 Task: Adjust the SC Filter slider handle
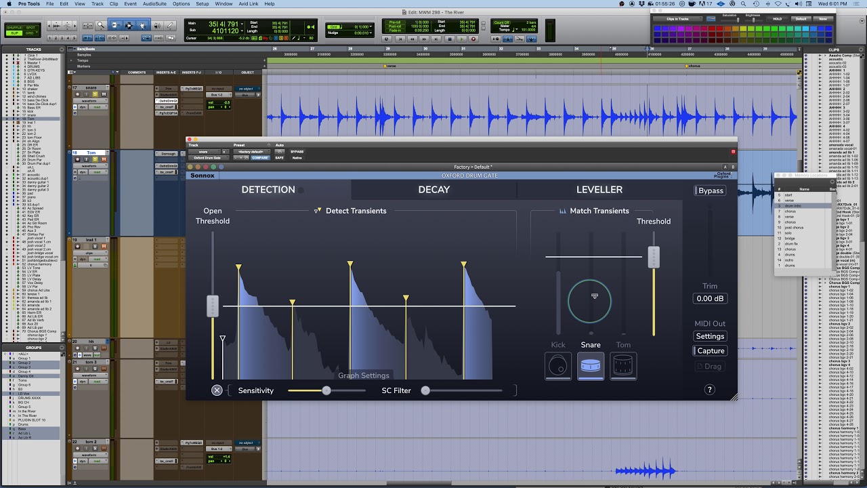click(x=425, y=390)
